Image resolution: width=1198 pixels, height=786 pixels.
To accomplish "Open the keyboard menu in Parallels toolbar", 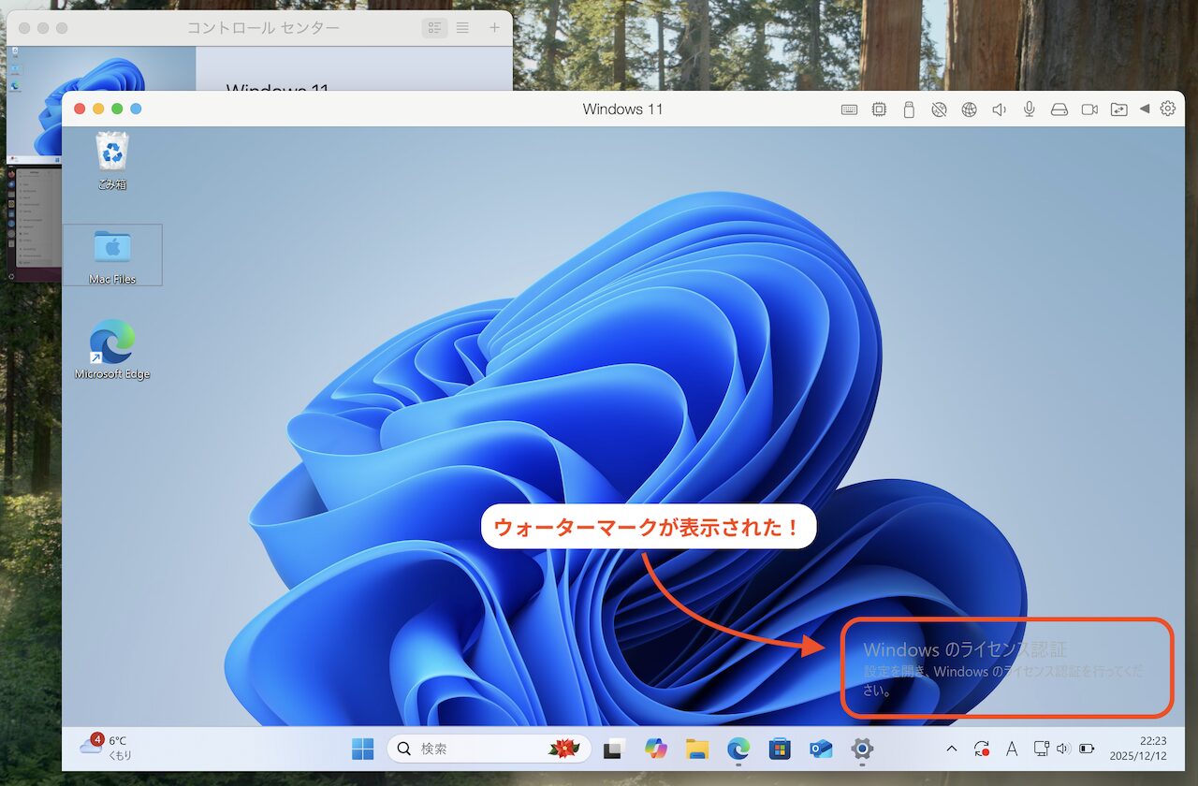I will point(849,109).
